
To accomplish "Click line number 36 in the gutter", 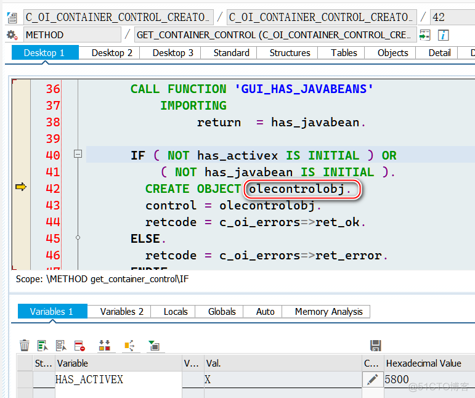I will coord(53,89).
